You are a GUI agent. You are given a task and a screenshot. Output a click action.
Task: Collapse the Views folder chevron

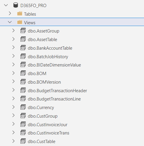pyautogui.click(x=10, y=22)
